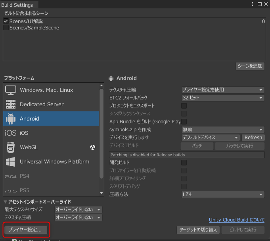270x241 pixels.
Task: Open the override テクスチャ圧縮 dropdown at bottom left
Action: [x=79, y=218]
